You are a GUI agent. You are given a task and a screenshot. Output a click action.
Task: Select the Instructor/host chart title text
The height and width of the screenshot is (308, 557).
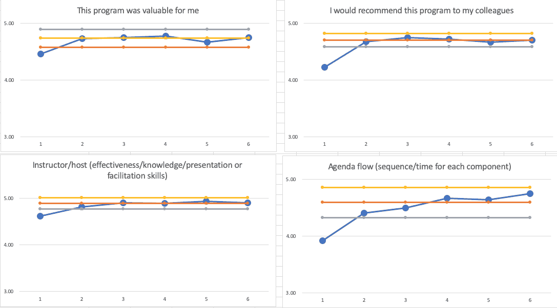[x=137, y=170]
